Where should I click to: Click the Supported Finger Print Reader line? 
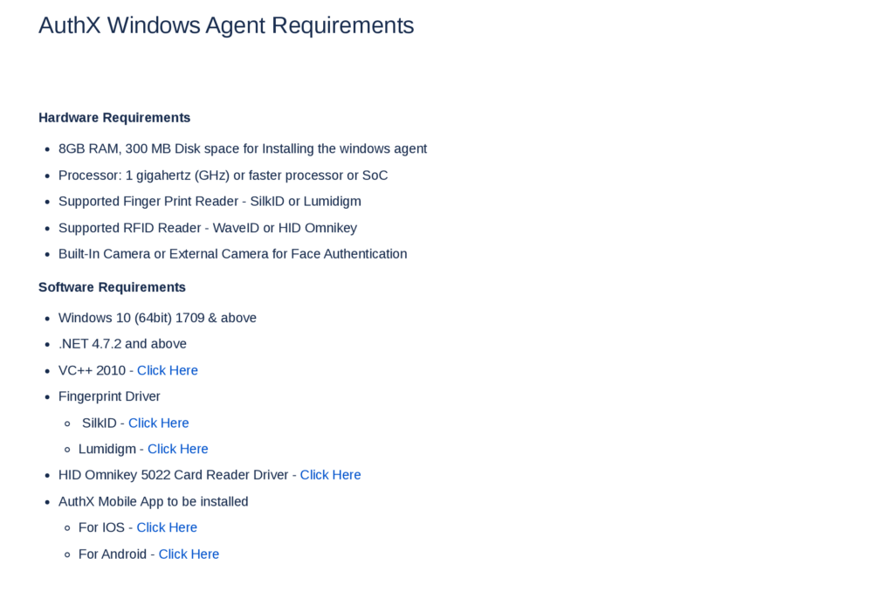[210, 201]
